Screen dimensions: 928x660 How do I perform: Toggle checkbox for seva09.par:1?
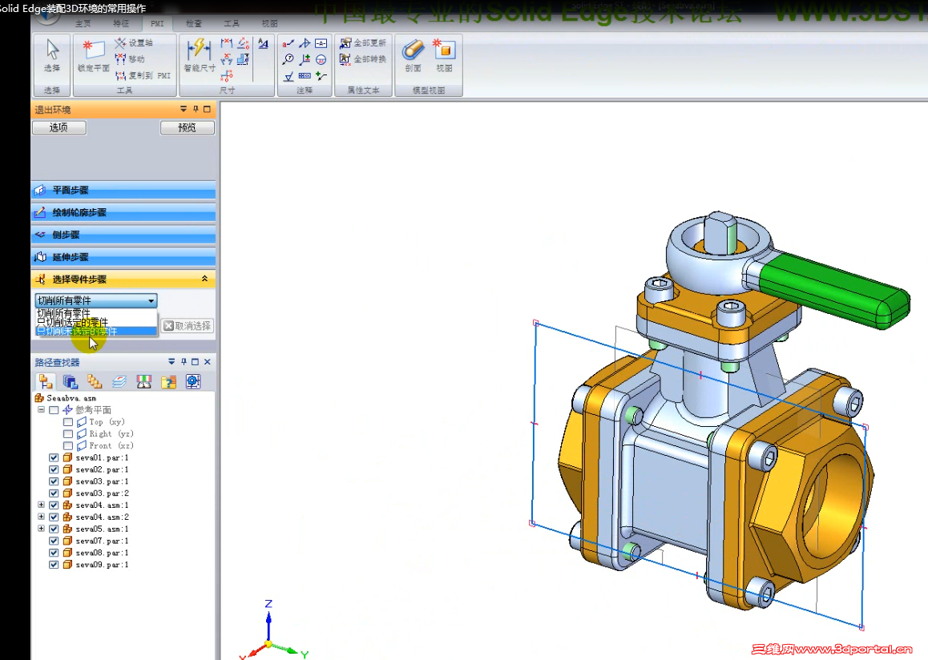54,565
